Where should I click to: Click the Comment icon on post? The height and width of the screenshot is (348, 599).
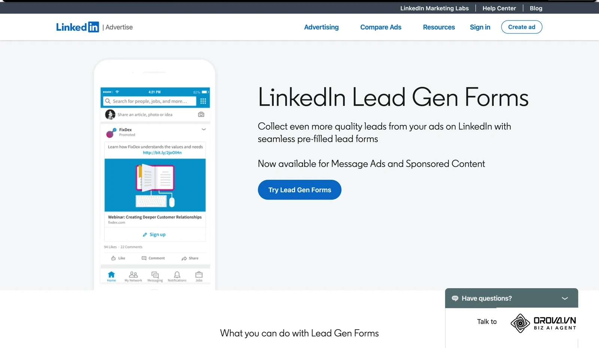[x=144, y=258]
